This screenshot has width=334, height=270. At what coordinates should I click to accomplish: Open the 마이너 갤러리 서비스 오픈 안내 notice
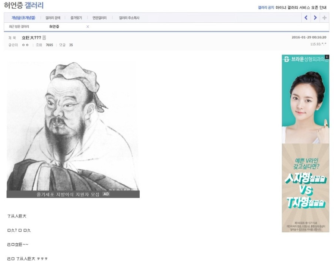(301, 7)
